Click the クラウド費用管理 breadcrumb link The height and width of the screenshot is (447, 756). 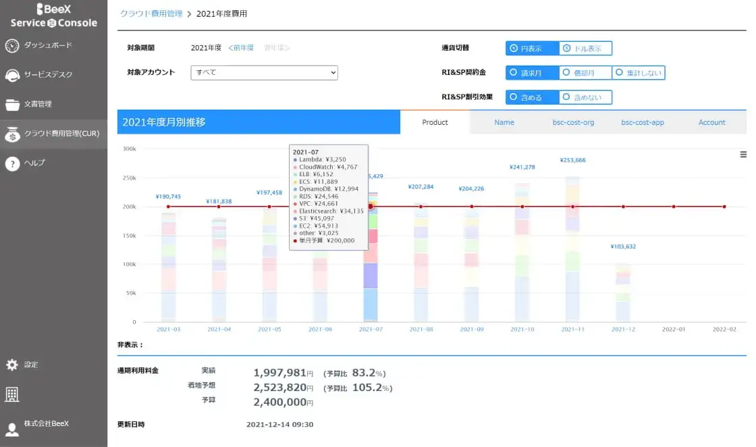pos(151,14)
